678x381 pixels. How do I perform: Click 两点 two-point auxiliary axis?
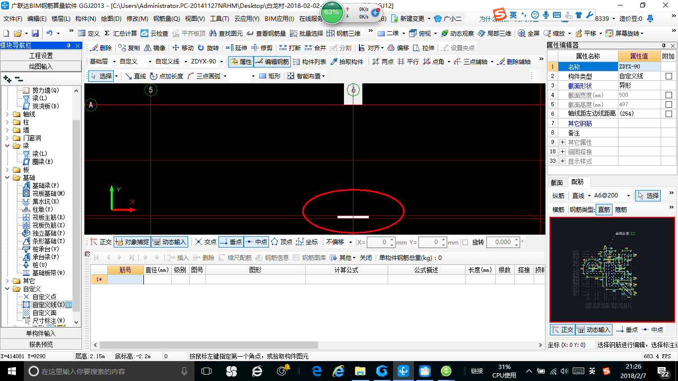coord(383,62)
